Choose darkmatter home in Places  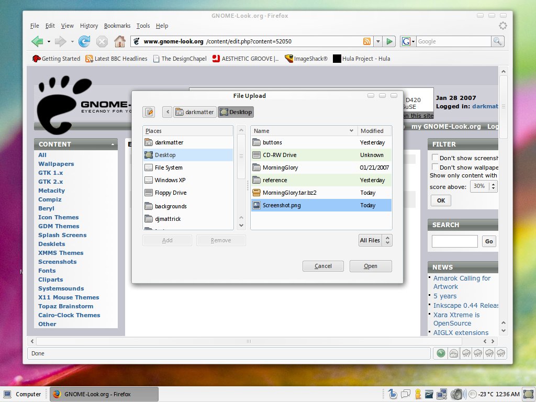[x=188, y=142]
